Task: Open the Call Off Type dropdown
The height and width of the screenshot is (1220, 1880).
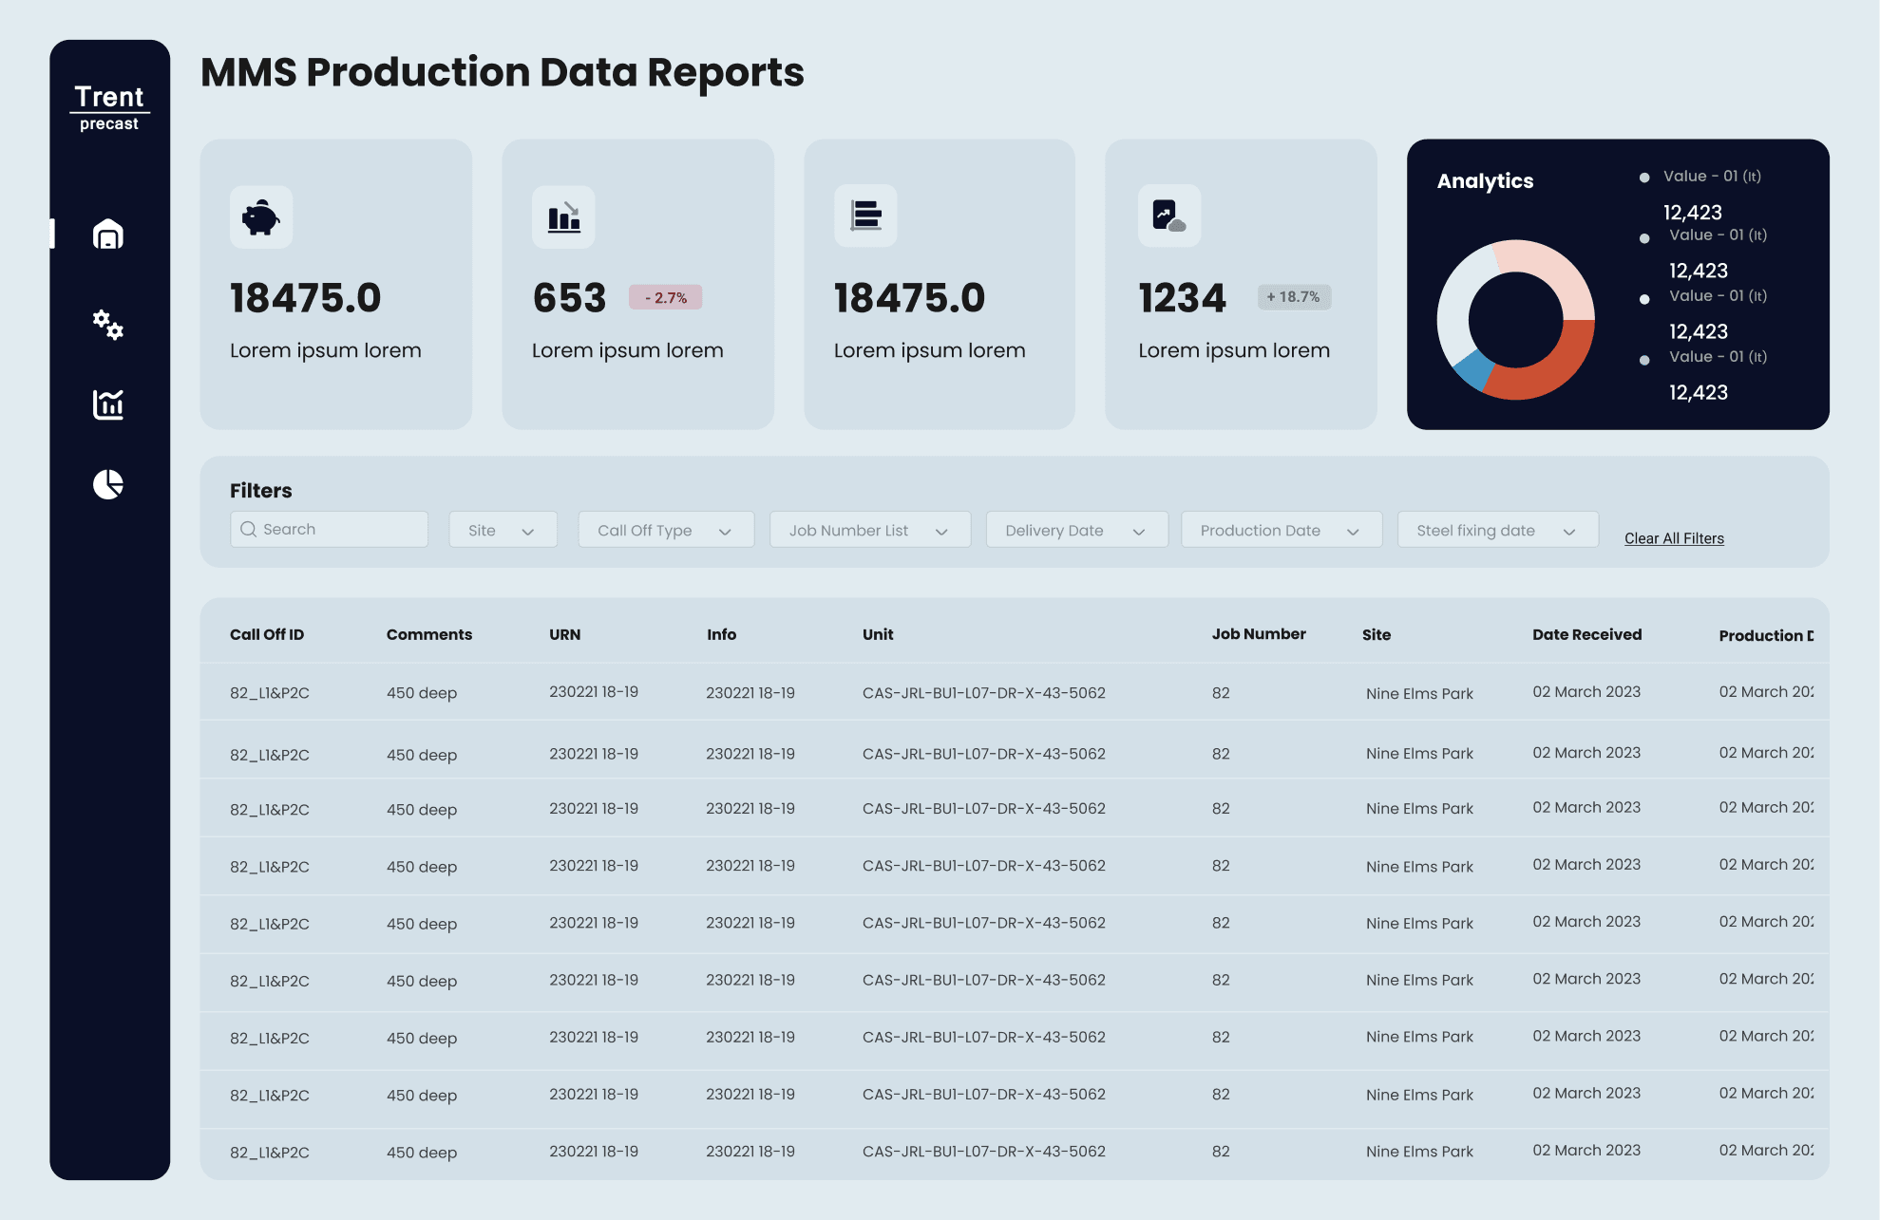Action: (666, 530)
